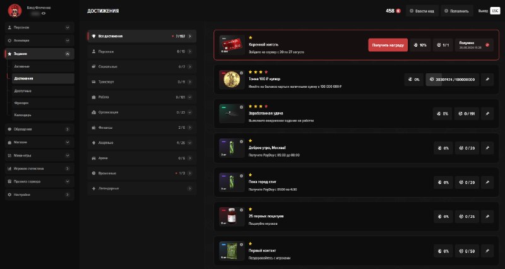Viewport: 505px width, 269px height.
Task: Pin the "25 первых поцелуев" achievement
Action: tap(487, 217)
